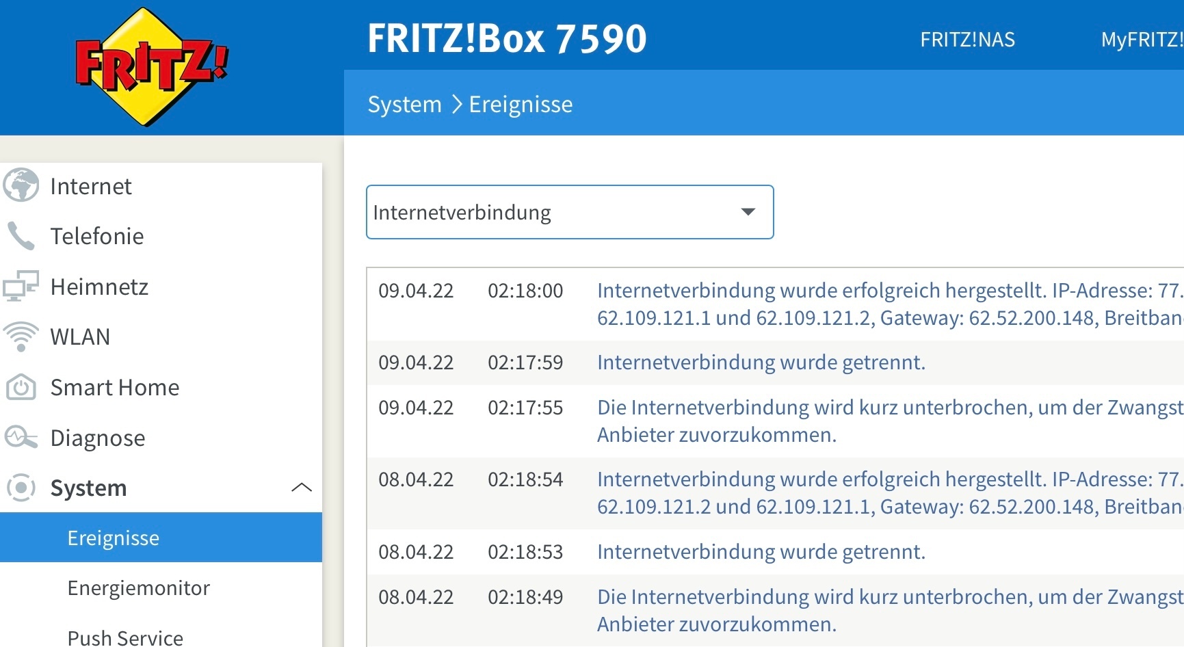Screen dimensions: 1184x647
Task: Open WLAN menu section
Action: (80, 336)
